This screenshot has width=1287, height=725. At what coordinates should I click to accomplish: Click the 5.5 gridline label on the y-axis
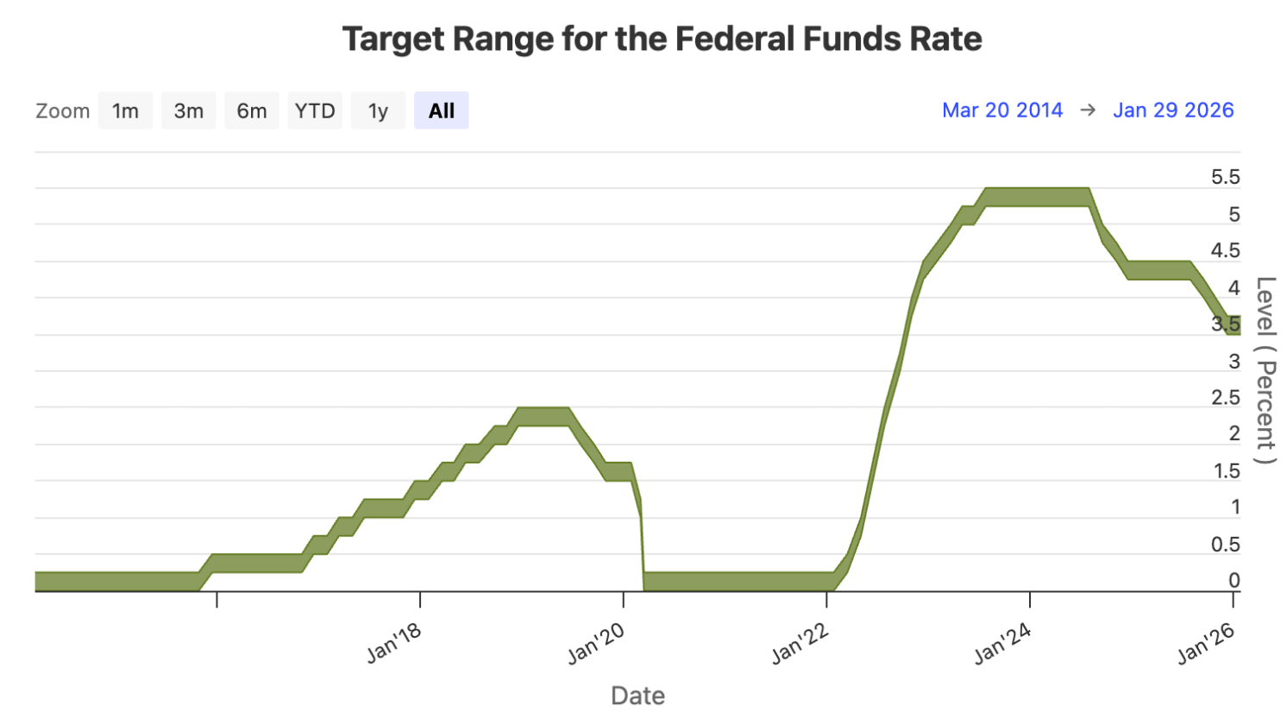tap(1227, 177)
